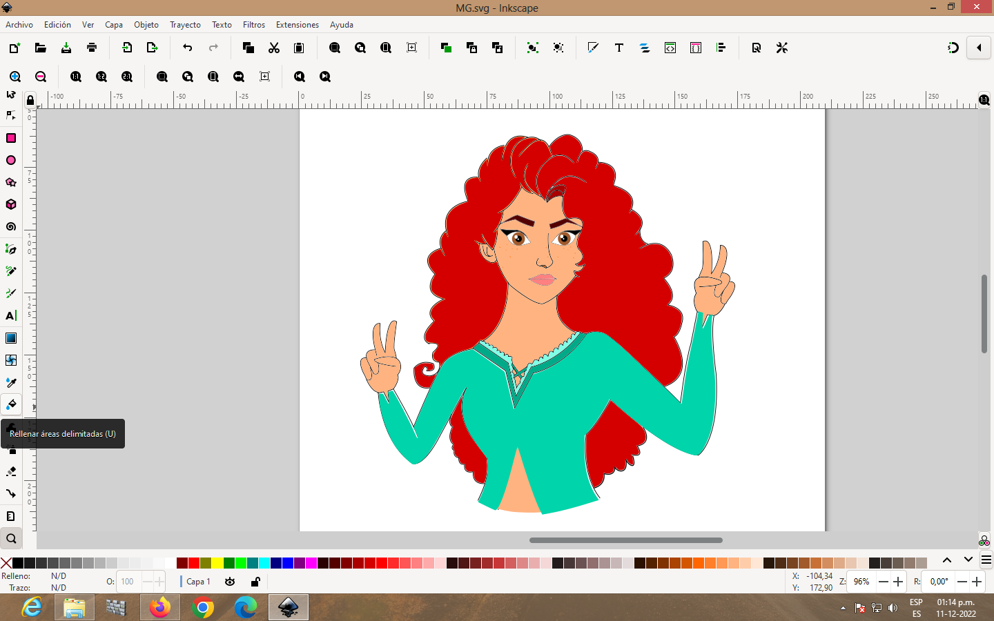Click the Print icon
The width and height of the screenshot is (994, 621).
click(x=92, y=48)
